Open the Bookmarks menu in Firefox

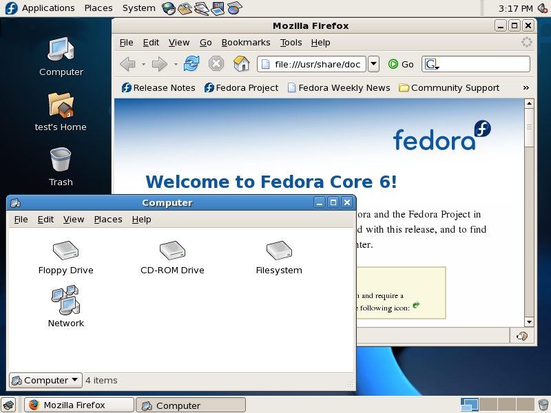(245, 42)
